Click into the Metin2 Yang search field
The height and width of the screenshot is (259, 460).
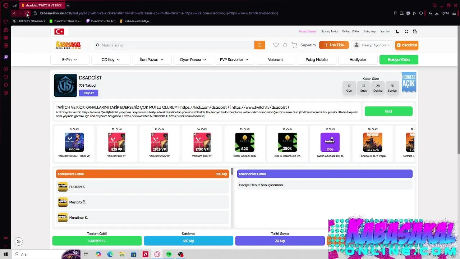[x=174, y=45]
